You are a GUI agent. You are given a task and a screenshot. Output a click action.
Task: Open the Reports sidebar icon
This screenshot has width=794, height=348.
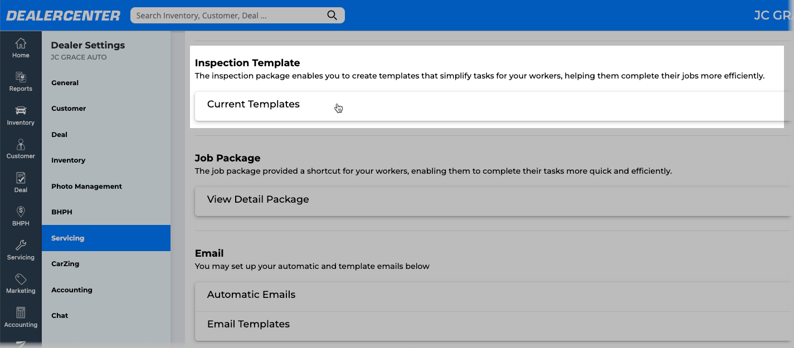21,82
